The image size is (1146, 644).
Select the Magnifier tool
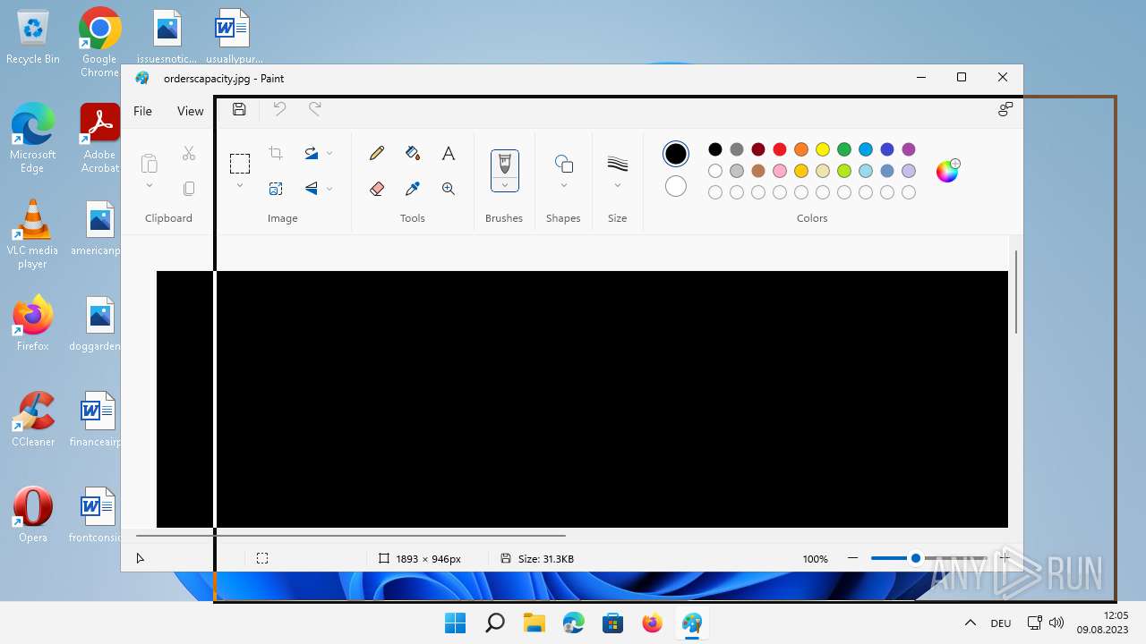click(x=449, y=189)
